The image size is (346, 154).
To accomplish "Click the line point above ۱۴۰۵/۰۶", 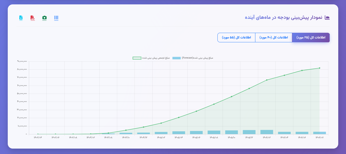I will coord(196,111).
